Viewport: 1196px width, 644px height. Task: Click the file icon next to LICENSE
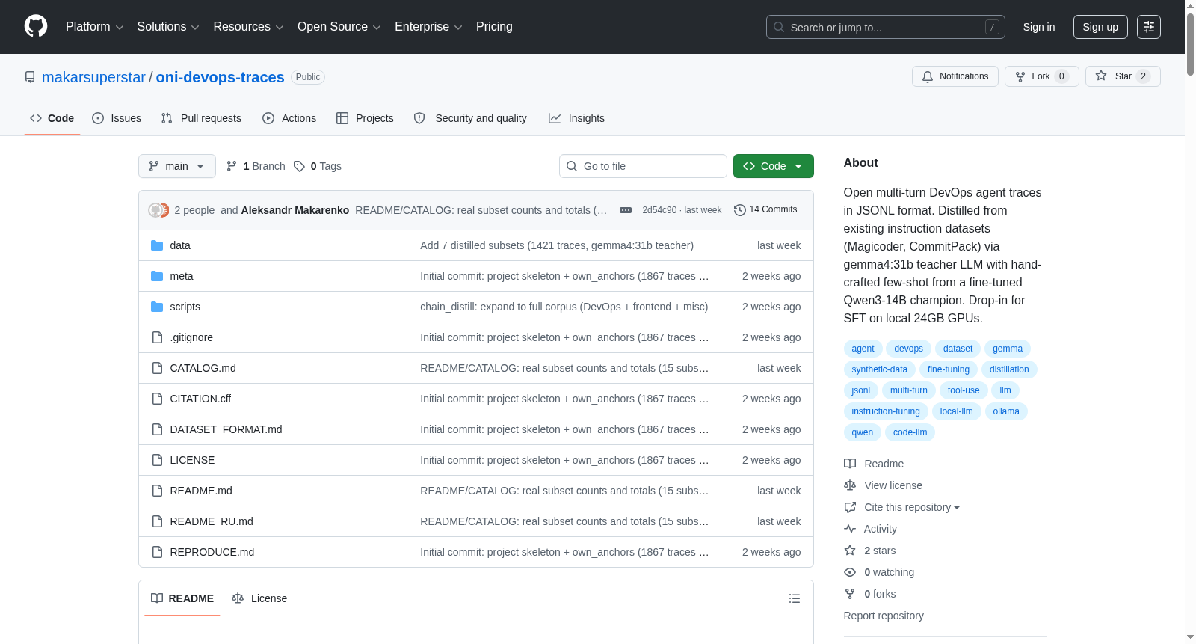click(157, 460)
